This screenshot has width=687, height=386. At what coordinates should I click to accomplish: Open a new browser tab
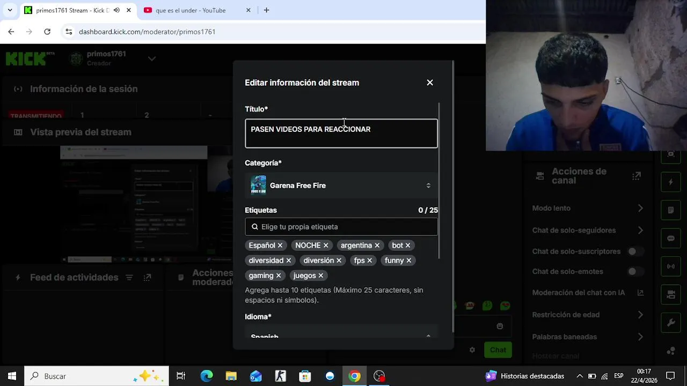pyautogui.click(x=266, y=10)
